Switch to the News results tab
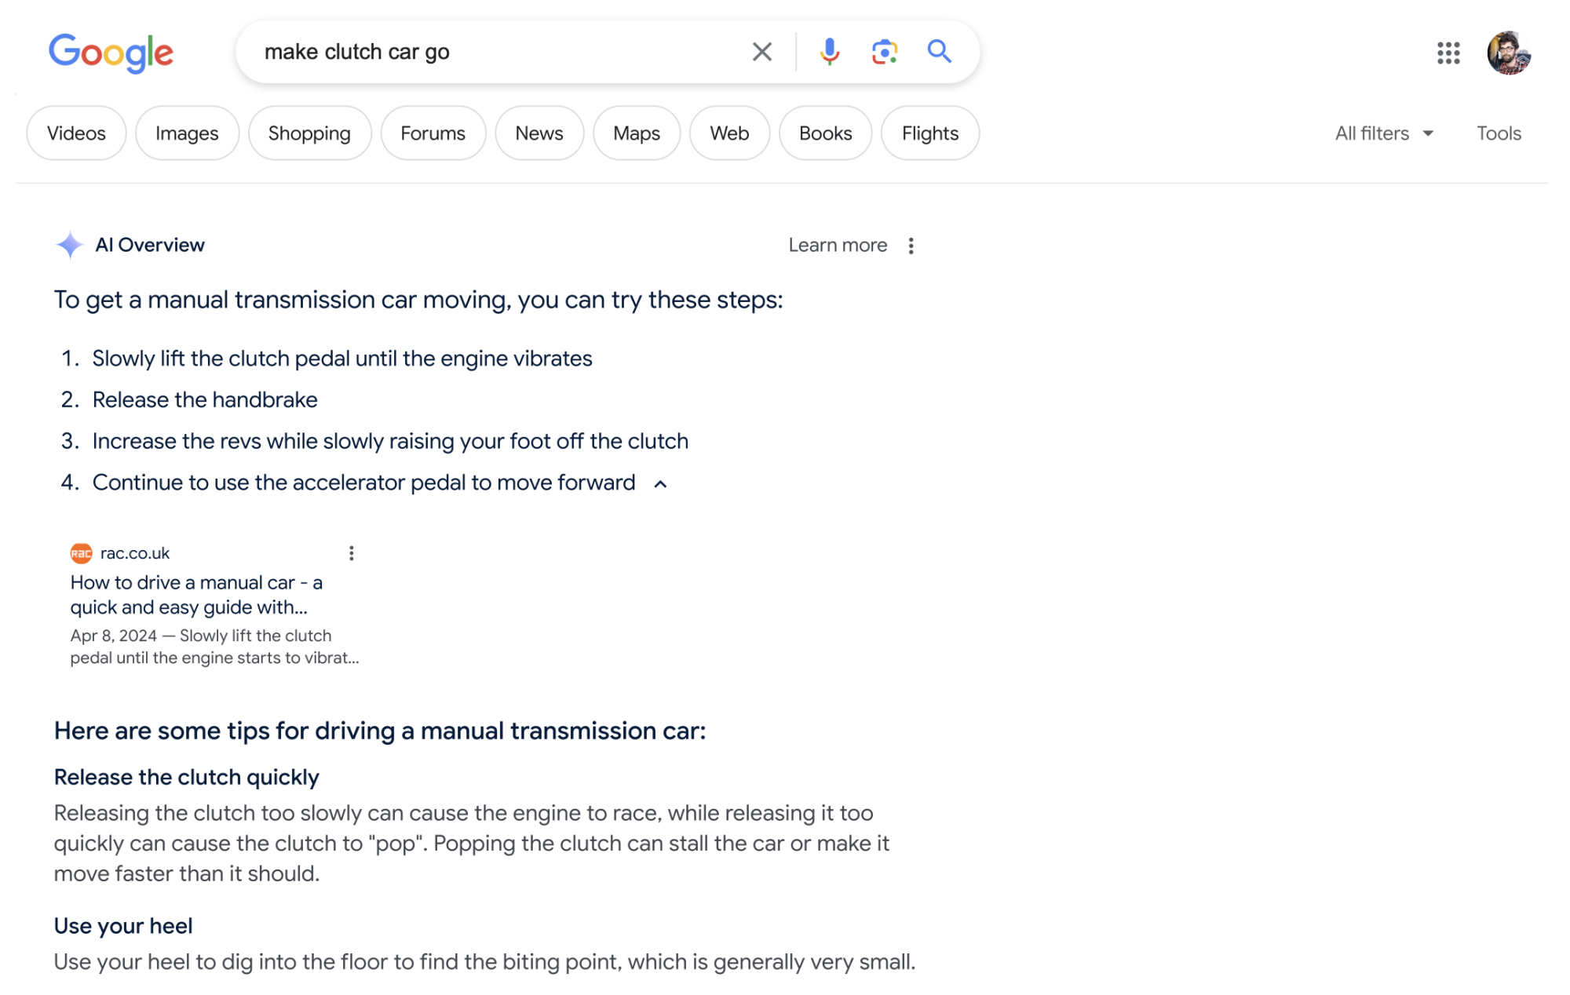This screenshot has width=1570, height=995. (x=539, y=133)
